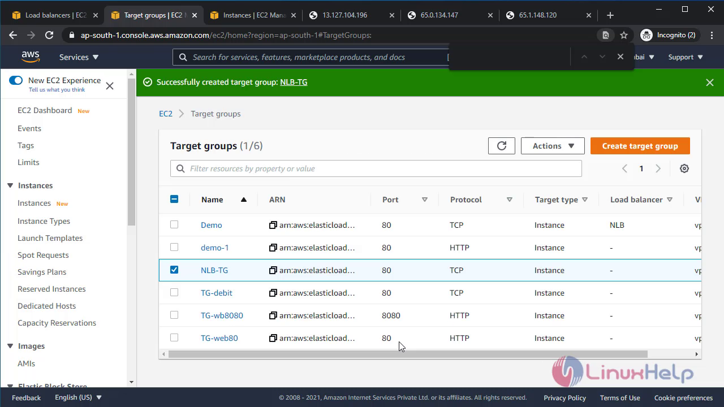The width and height of the screenshot is (724, 407).
Task: Find next match down arrow
Action: 602,57
